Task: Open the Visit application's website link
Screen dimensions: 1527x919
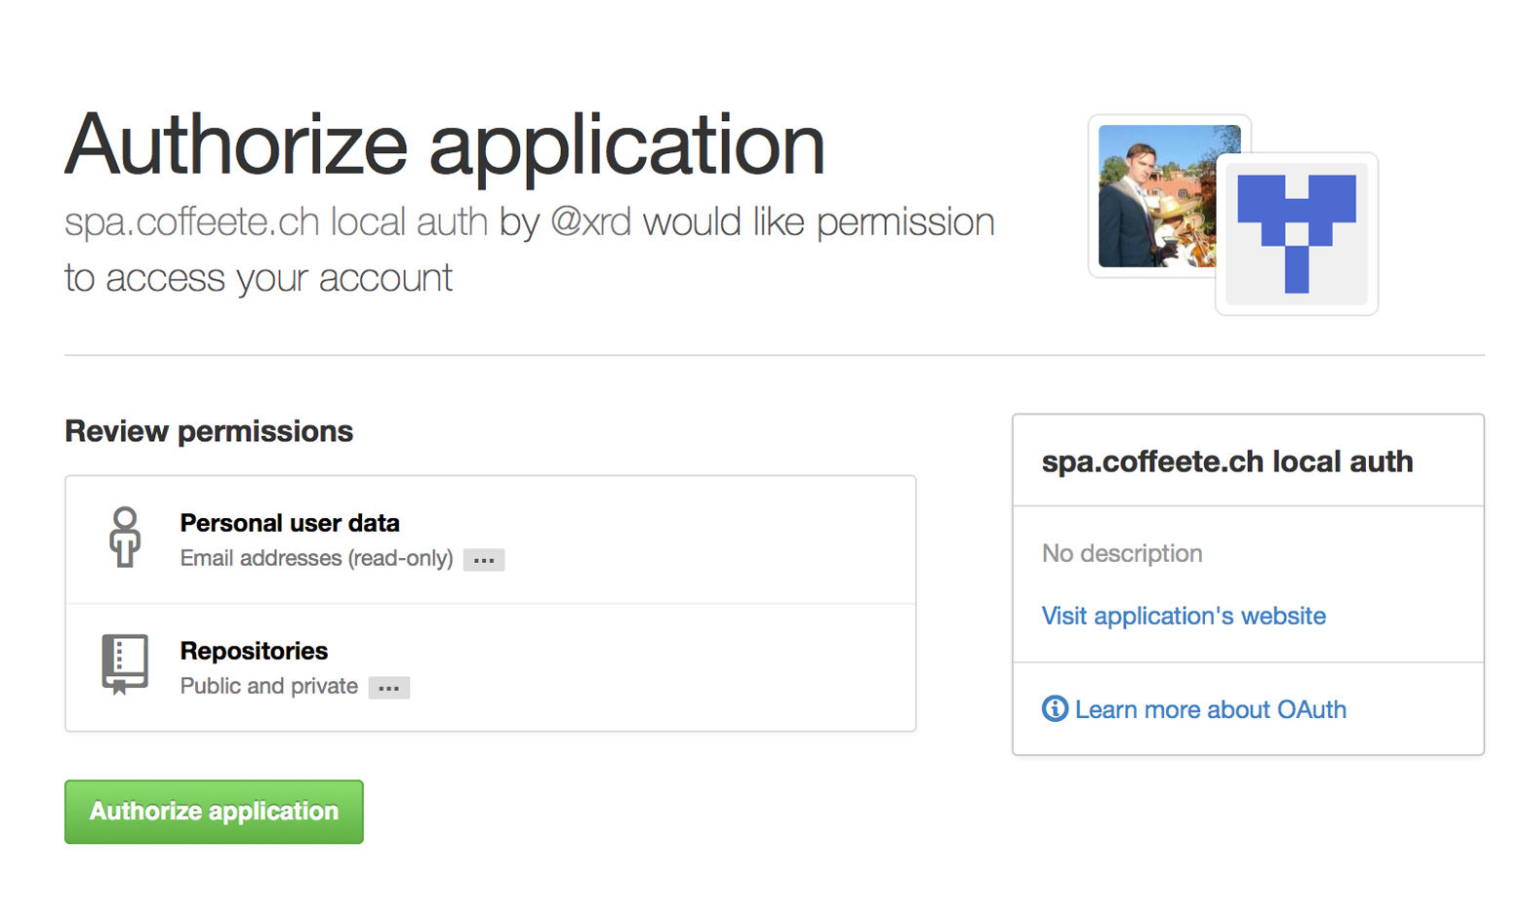Action: point(1184,616)
